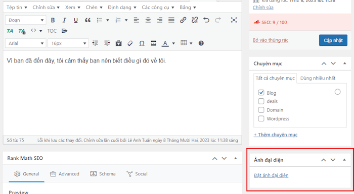Create a numbered list
Viewport: 354px width, 194px height.
[118, 20]
